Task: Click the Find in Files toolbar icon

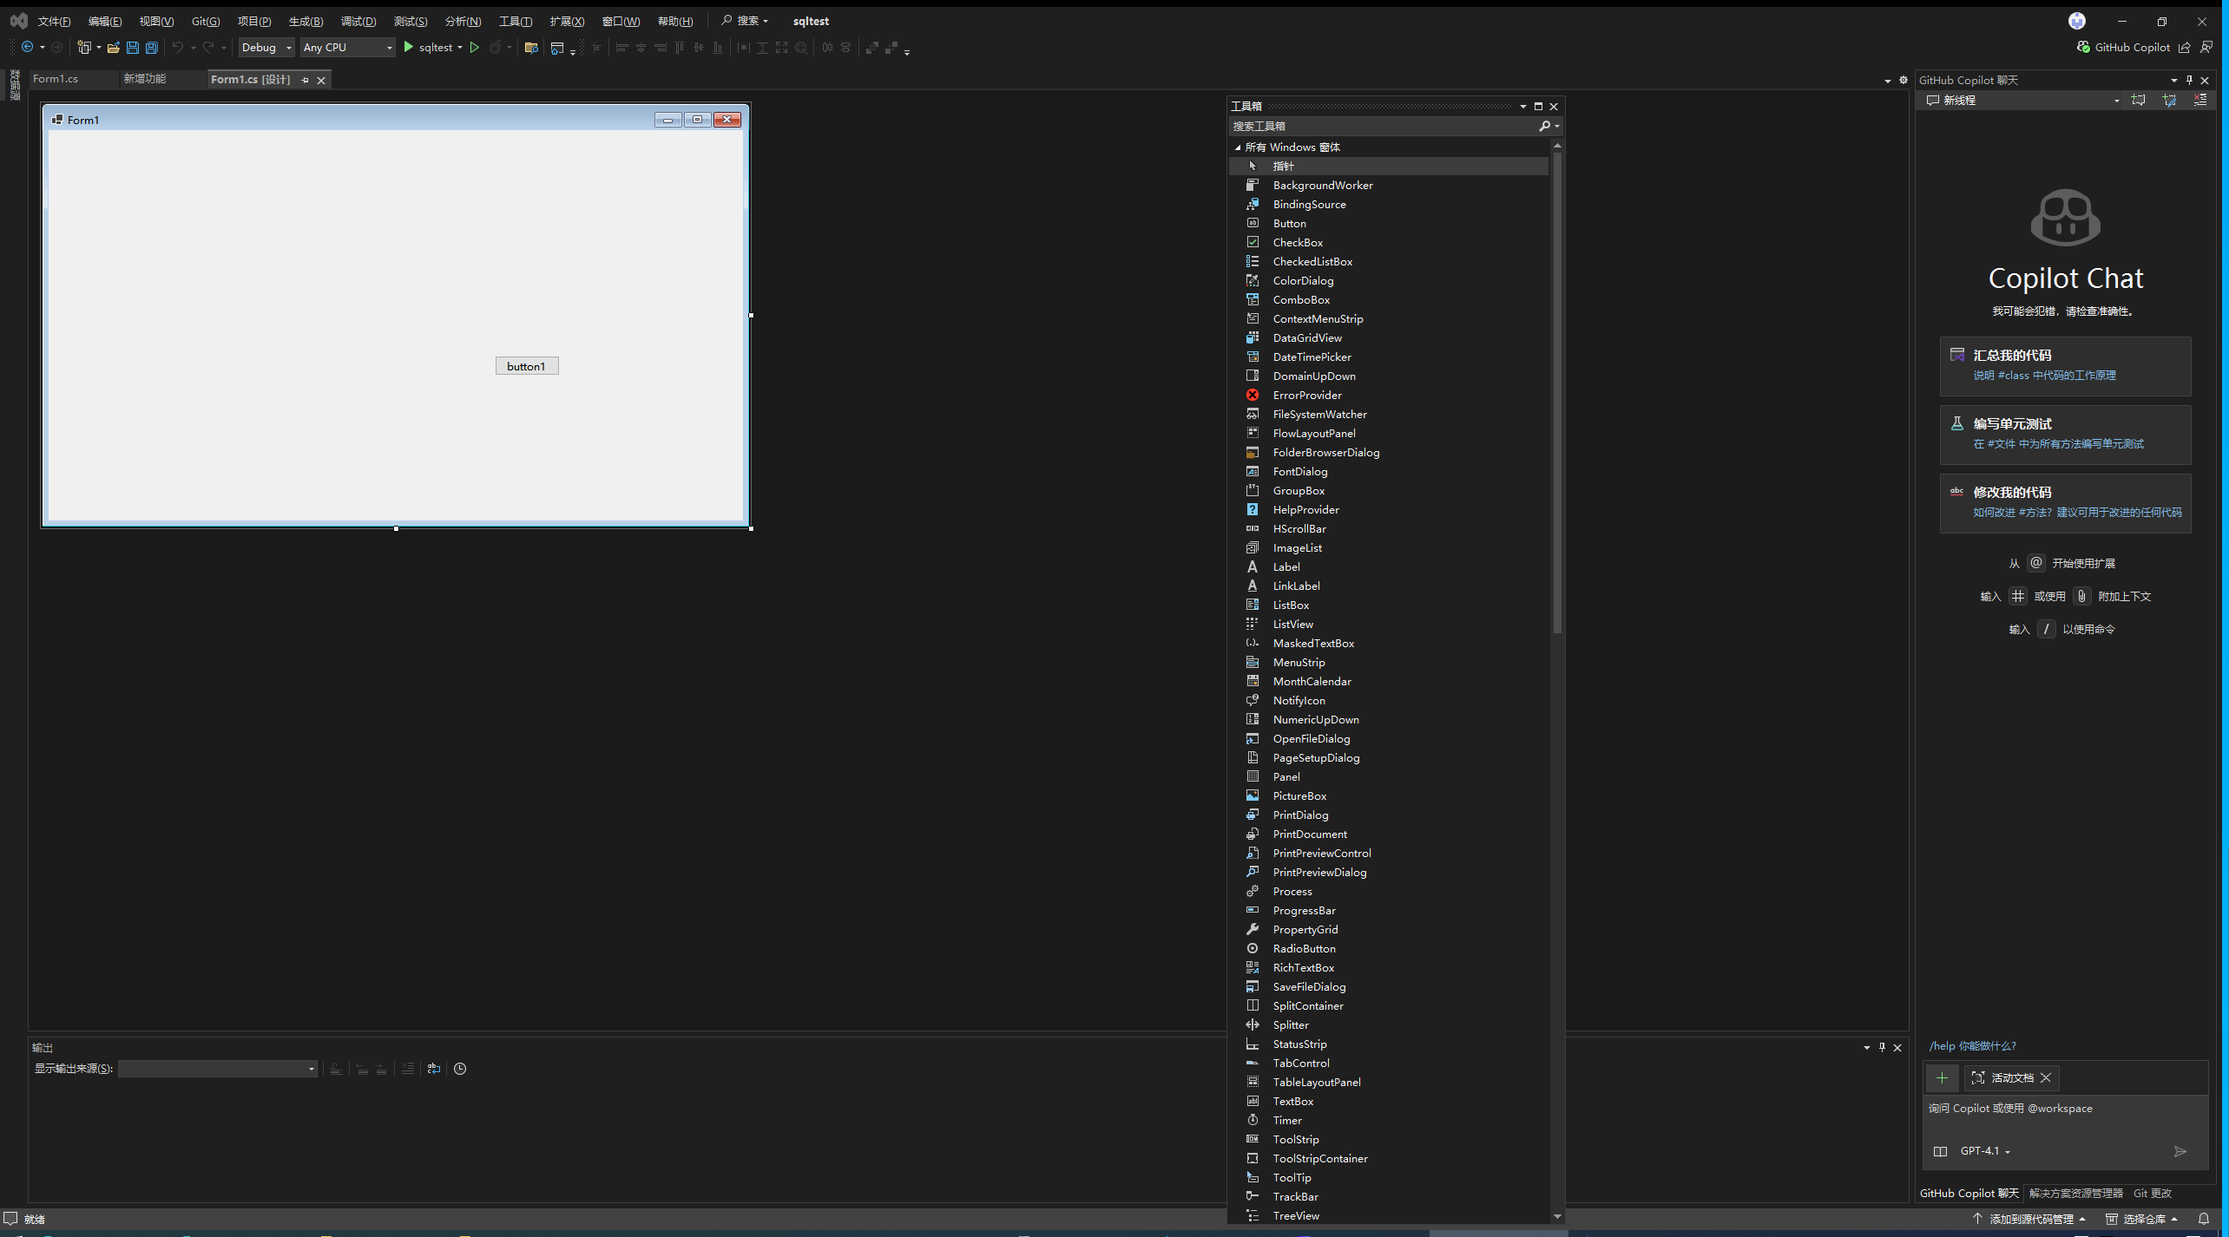Action: (x=531, y=48)
